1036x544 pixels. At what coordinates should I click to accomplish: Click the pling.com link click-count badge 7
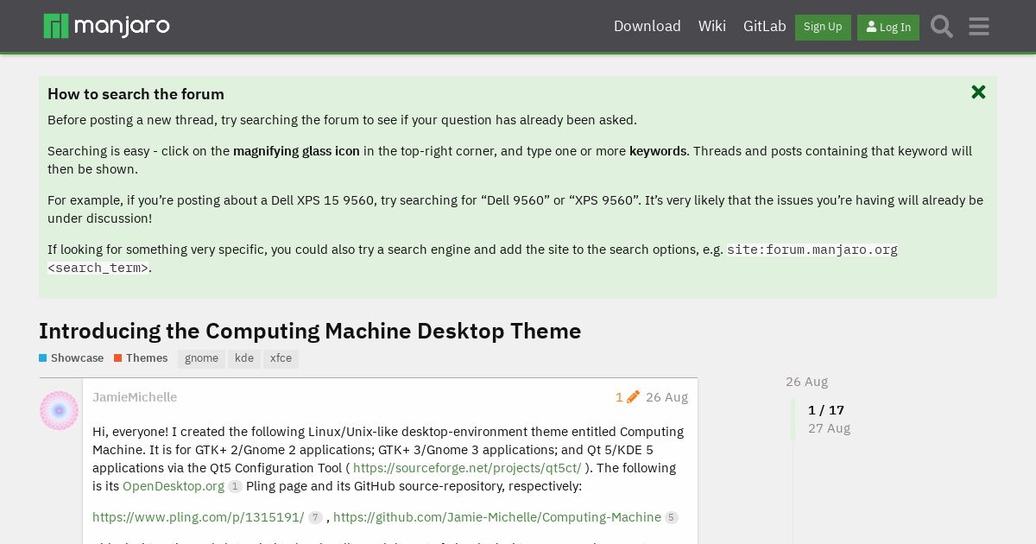316,518
